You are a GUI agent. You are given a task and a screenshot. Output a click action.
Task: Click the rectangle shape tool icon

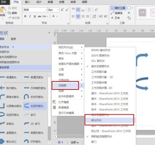pyautogui.click(x=129, y=8)
